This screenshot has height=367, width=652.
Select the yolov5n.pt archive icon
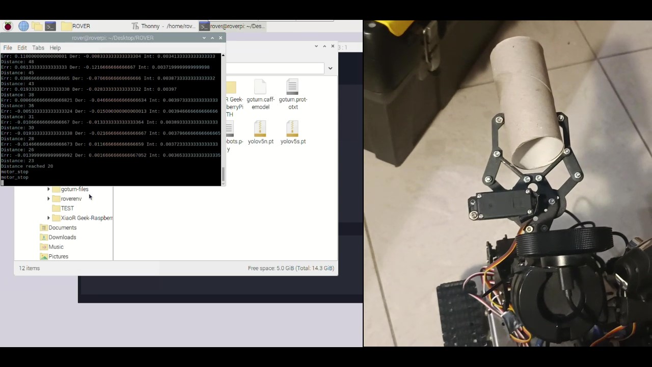click(x=260, y=128)
